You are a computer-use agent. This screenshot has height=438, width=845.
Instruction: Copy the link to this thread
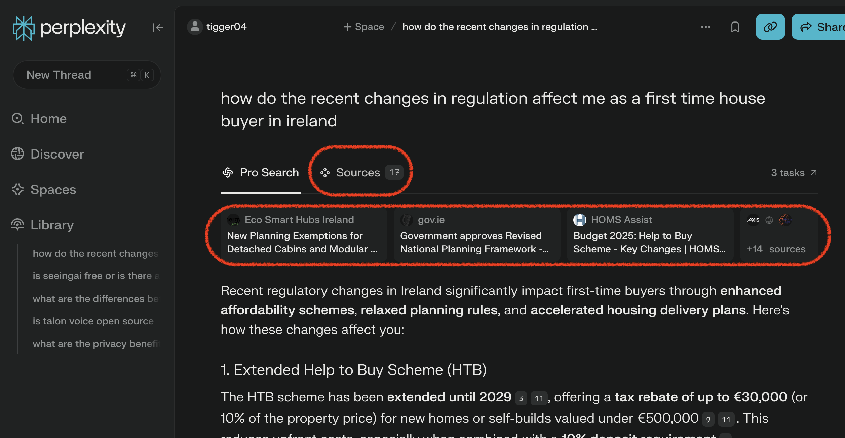point(770,27)
